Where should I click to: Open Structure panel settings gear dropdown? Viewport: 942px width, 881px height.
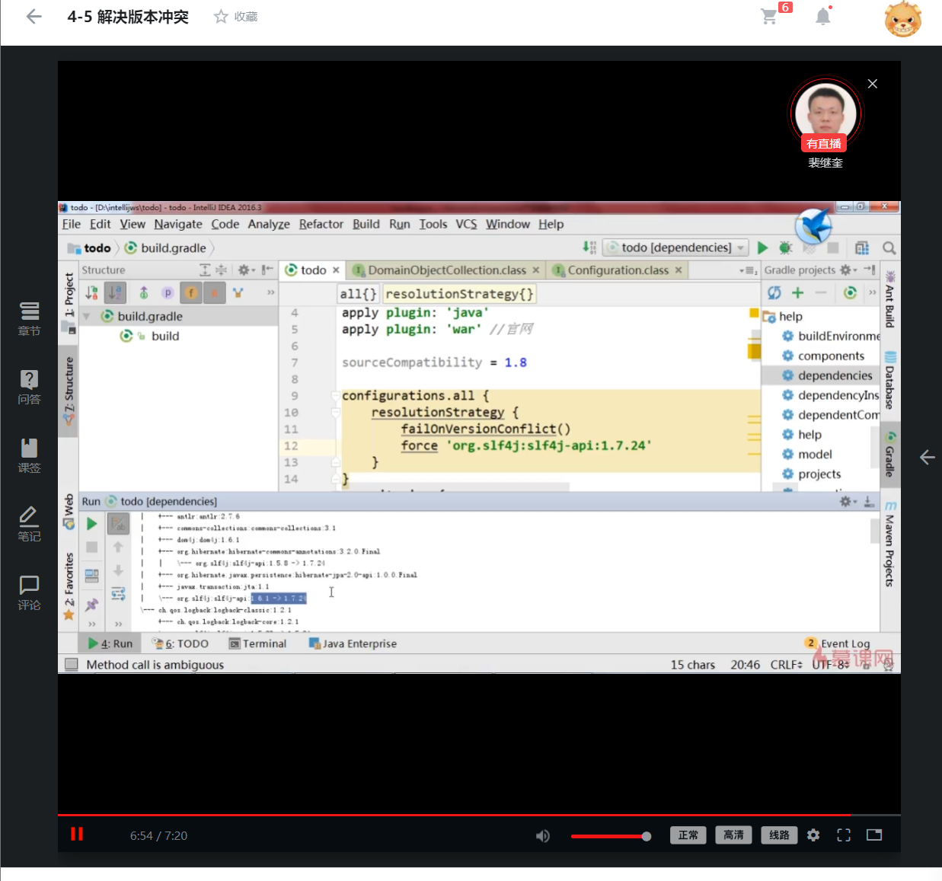pos(245,270)
